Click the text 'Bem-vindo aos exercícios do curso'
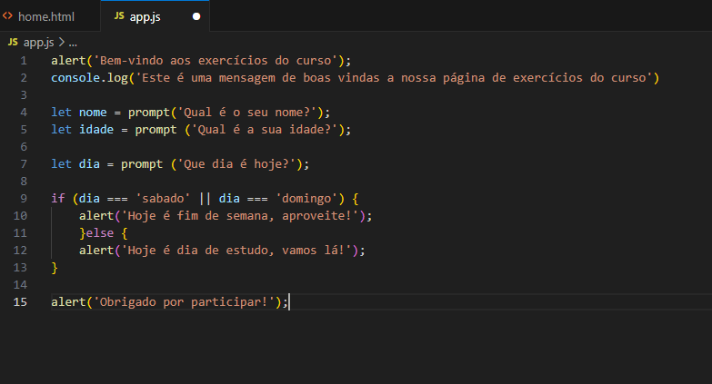 tap(216, 61)
